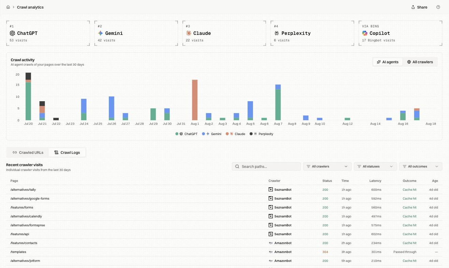
Task: Toggle ChatGPT series in chart legend
Action: pyautogui.click(x=186, y=134)
